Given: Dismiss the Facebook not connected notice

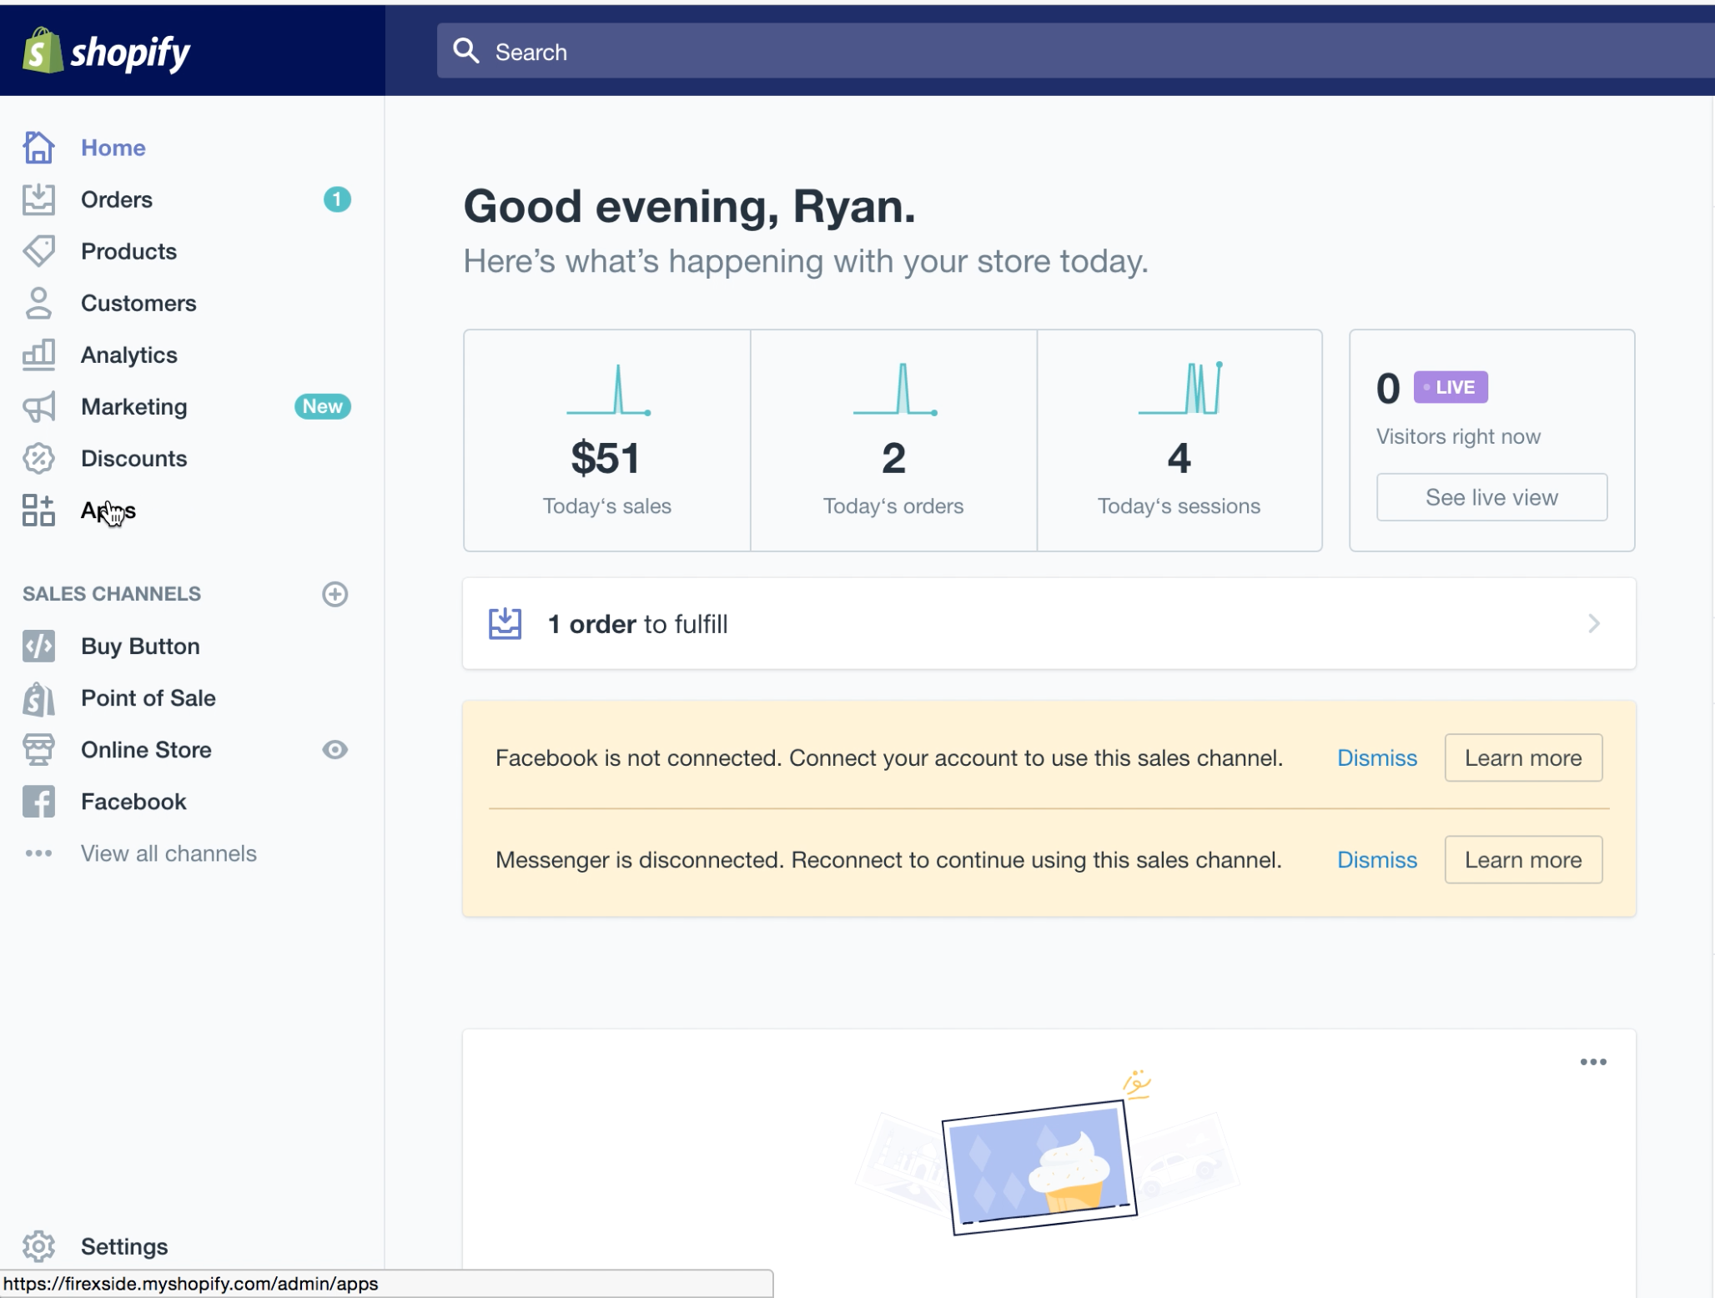Looking at the screenshot, I should [1376, 758].
